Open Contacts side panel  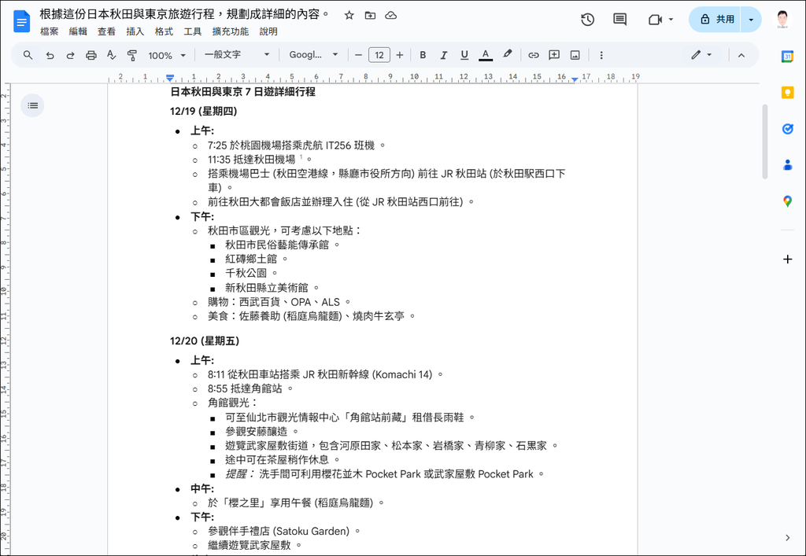tap(787, 165)
